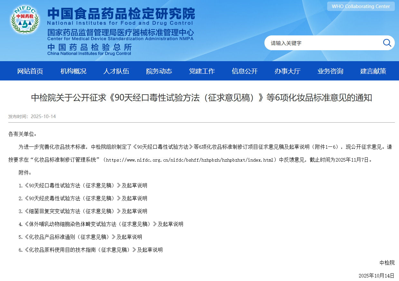Open the 业务咨询 navigation item

(x=330, y=71)
